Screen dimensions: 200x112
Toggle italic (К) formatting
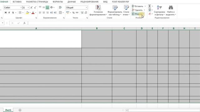click(9, 12)
